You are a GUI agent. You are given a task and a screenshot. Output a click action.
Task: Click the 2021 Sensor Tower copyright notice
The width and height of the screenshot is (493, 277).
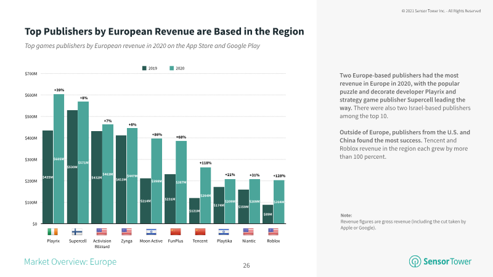point(441,11)
